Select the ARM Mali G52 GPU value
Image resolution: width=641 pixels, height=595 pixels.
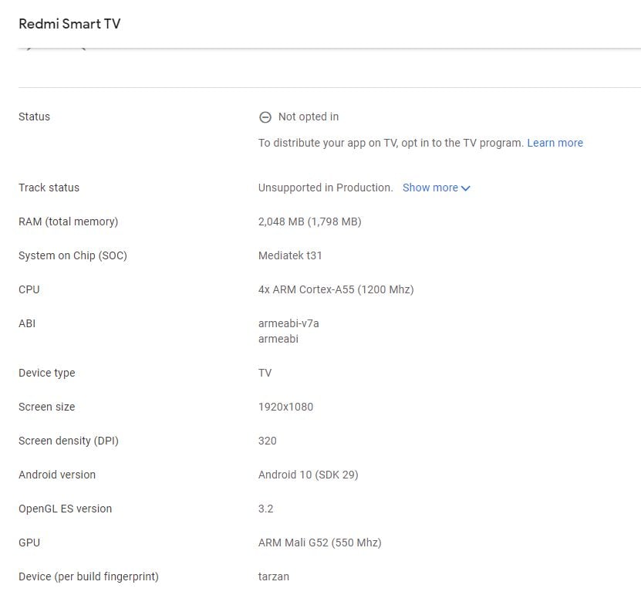[x=319, y=543]
